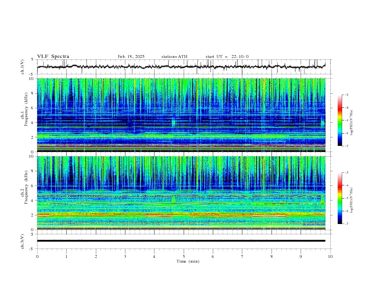The height and width of the screenshot is (288, 372).
Task: Click the ch.1 voltage waveform trace
Action: (x=181, y=67)
